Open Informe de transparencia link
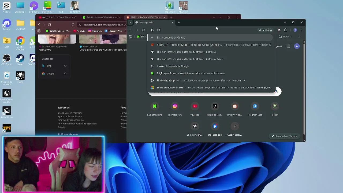 pyautogui.click(x=71, y=120)
